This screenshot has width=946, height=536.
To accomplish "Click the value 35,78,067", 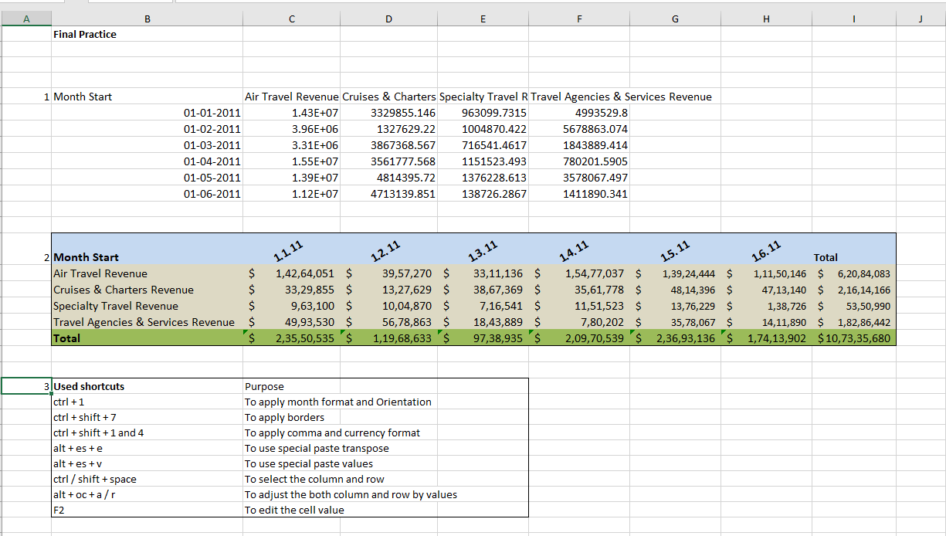I will tap(676, 322).
